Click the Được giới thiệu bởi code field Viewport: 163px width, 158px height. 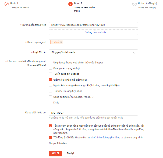pyautogui.click(x=93, y=113)
